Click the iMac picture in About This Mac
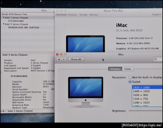163x128 pixels. pos(85,44)
